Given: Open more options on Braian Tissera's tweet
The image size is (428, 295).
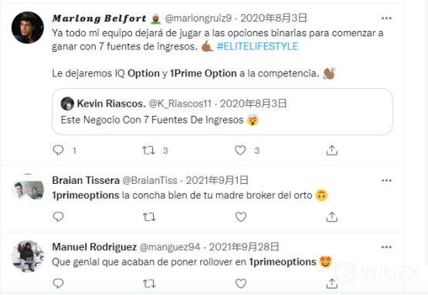Looking at the screenshot, I should point(386,181).
